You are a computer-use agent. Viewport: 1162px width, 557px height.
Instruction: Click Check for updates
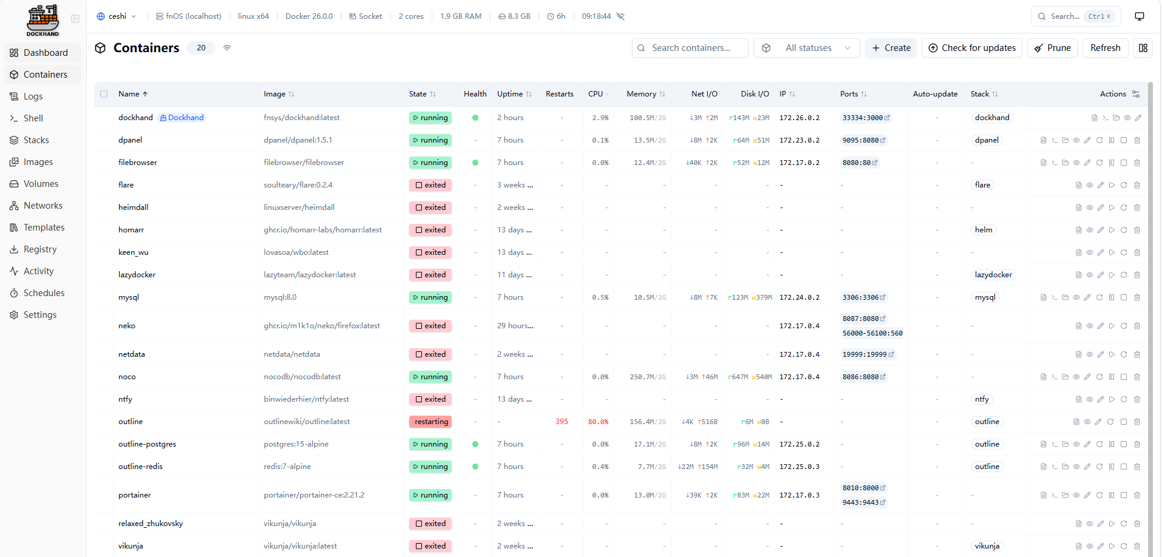click(972, 48)
